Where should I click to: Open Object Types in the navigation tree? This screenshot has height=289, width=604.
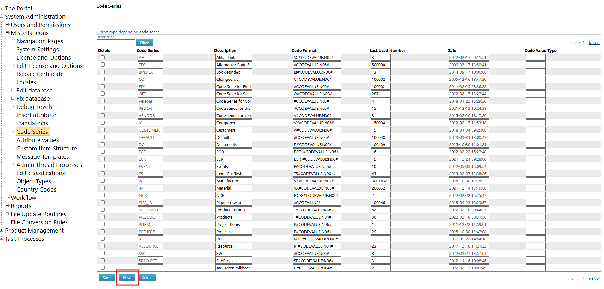tap(33, 181)
